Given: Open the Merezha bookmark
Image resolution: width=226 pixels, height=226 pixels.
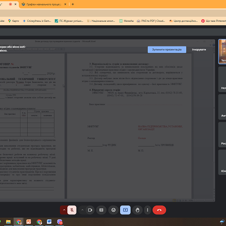Looking at the screenshot, I should pos(126,21).
